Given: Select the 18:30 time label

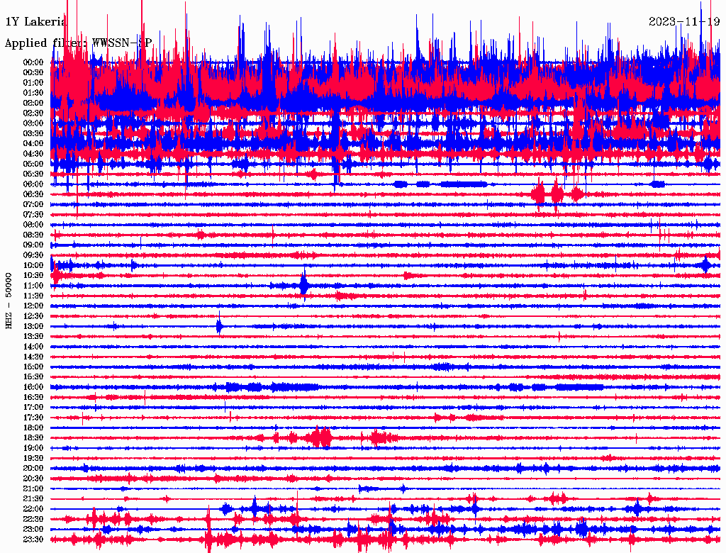Looking at the screenshot, I should 33,438.
